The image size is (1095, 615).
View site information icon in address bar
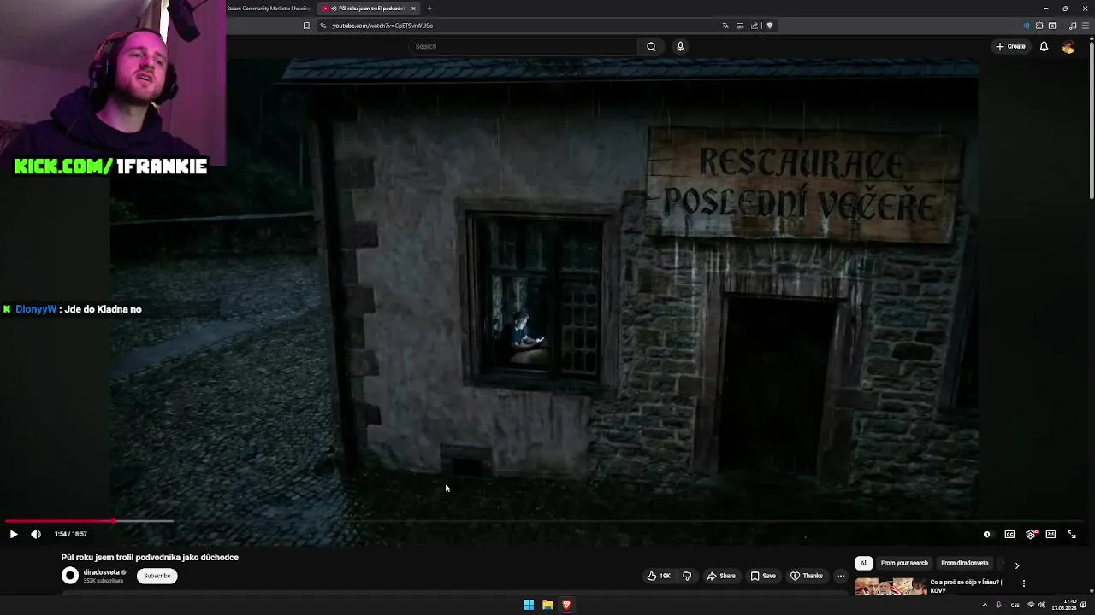(x=323, y=26)
